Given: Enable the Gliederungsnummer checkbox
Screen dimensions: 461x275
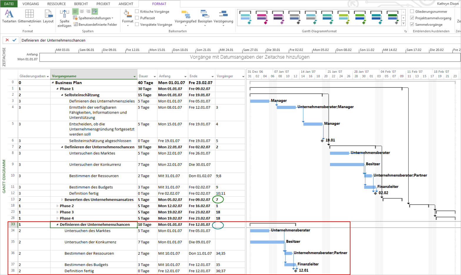Looking at the screenshot, I should coord(412,11).
